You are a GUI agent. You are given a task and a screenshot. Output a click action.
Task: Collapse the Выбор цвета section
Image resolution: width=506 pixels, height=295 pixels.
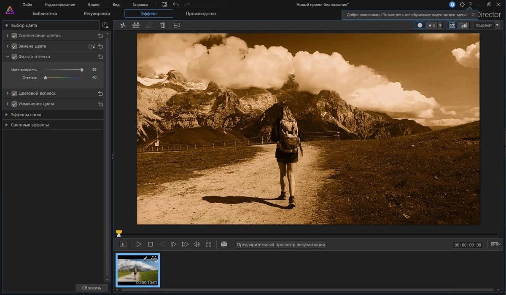7,25
